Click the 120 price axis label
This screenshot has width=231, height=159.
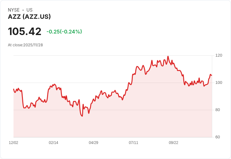(x=219, y=55)
